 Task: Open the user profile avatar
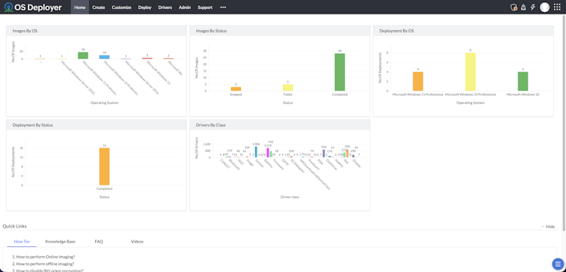coord(544,8)
